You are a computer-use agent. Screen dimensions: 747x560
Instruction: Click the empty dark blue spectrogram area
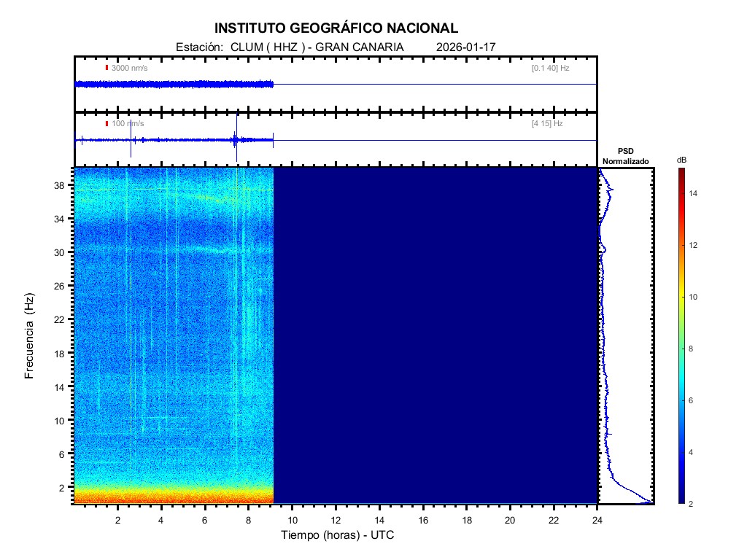(x=435, y=335)
